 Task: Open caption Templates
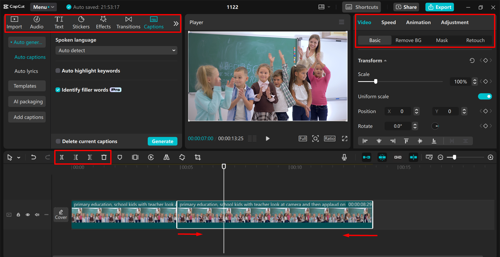27,86
